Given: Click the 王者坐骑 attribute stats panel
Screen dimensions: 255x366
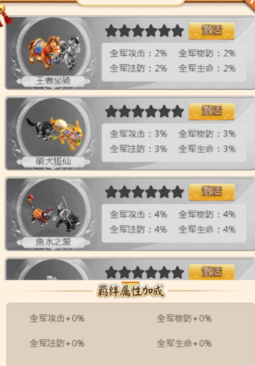Looking at the screenshot, I should [x=174, y=62].
